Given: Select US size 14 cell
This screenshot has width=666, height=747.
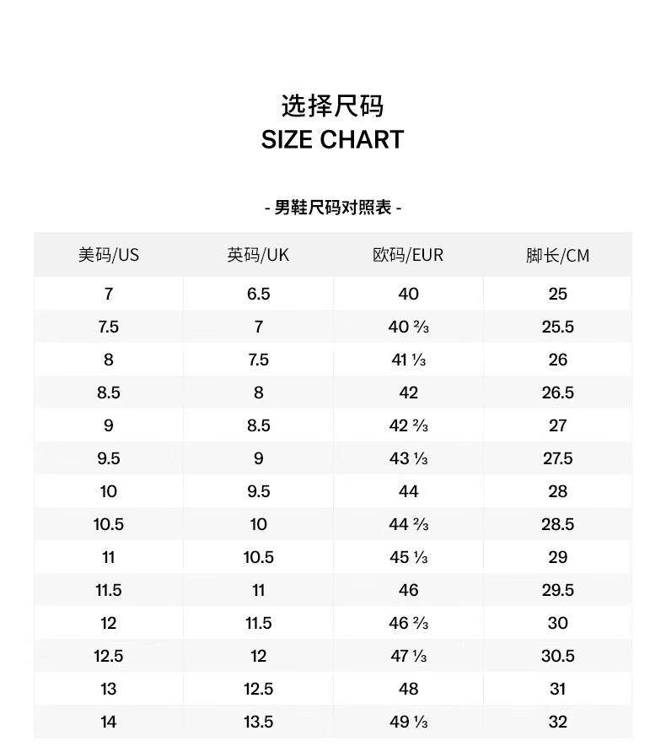Looking at the screenshot, I should pyautogui.click(x=109, y=722).
